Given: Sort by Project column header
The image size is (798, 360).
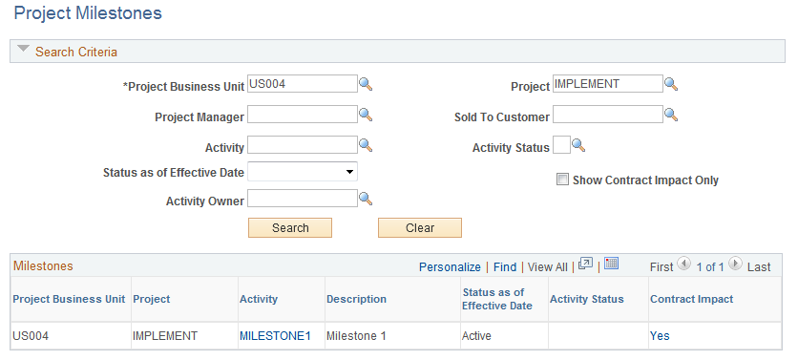Looking at the screenshot, I should click(151, 299).
